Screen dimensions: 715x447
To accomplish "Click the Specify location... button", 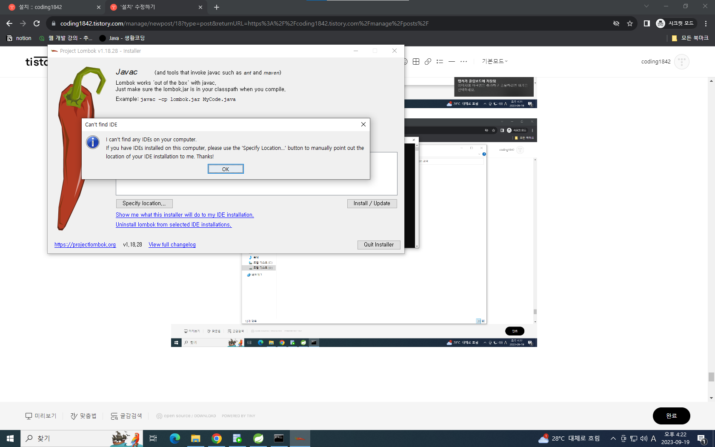I will [x=144, y=203].
